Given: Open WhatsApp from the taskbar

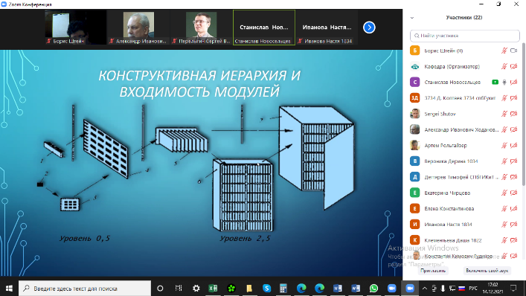Looking at the screenshot, I should point(373,289).
